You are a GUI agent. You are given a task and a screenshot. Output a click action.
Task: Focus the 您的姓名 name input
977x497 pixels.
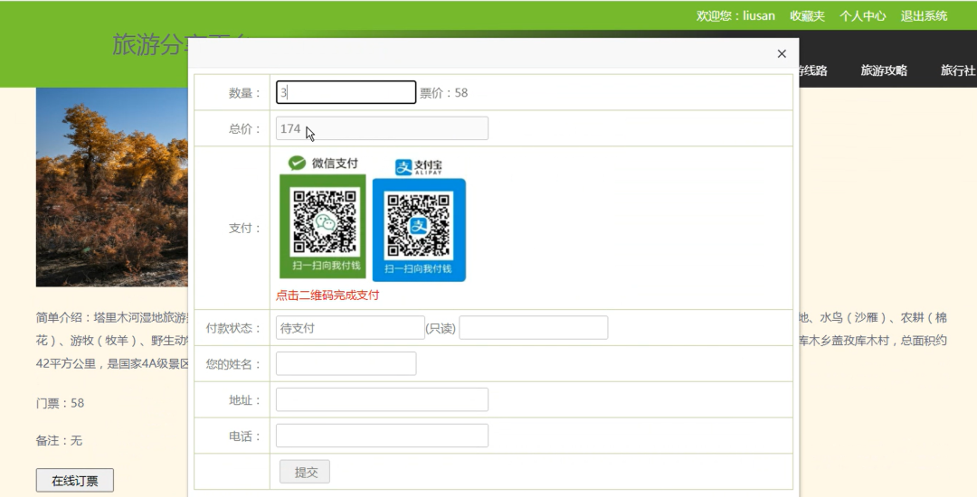(x=346, y=364)
